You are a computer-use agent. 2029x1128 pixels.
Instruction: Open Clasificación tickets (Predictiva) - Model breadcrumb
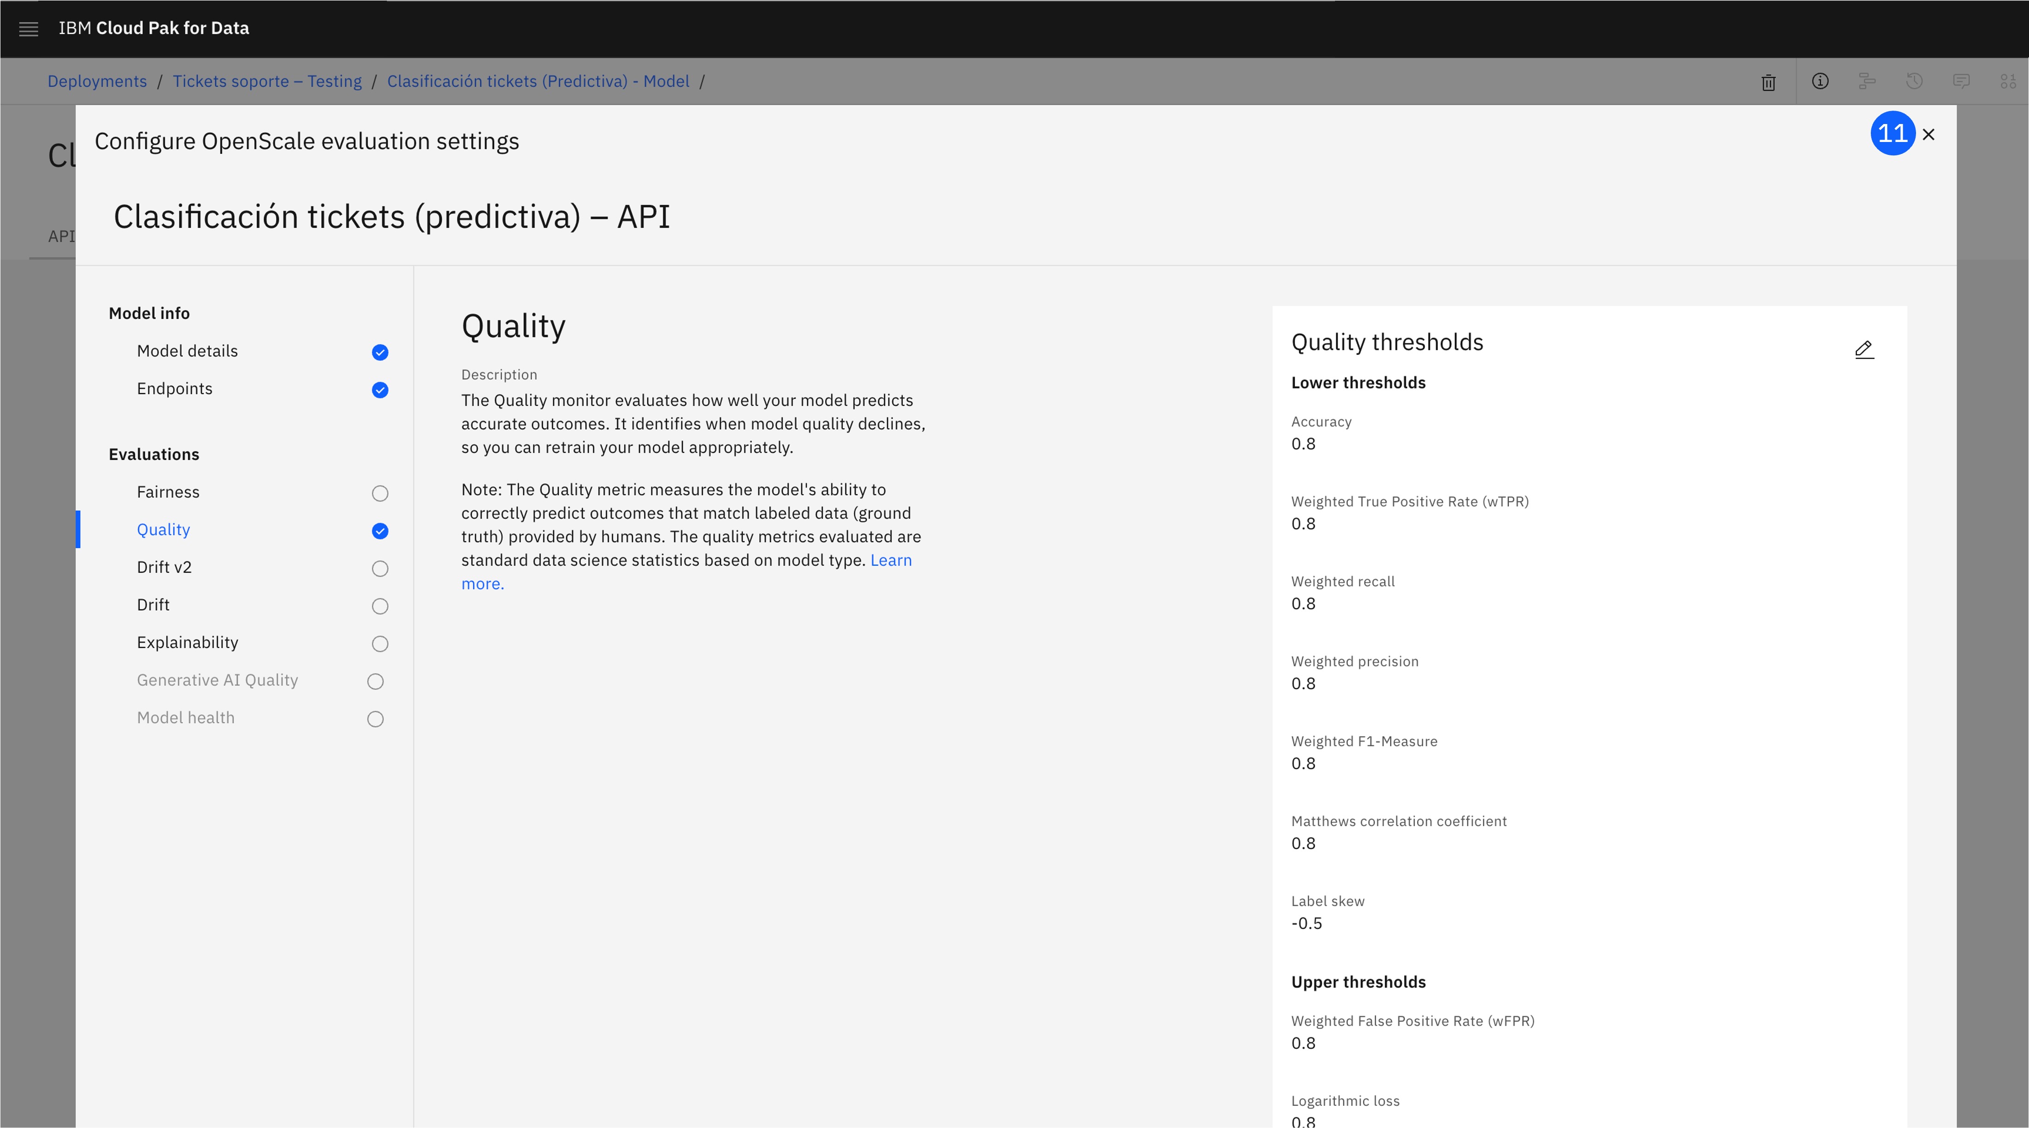coord(538,81)
